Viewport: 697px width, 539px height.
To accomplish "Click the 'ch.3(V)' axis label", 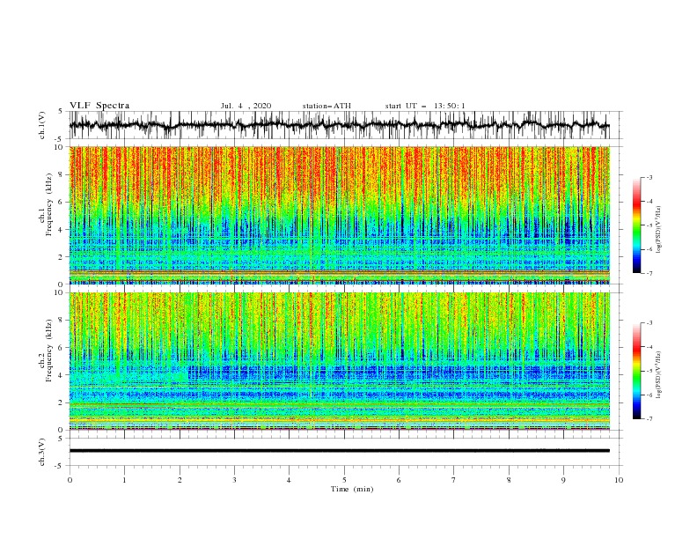I will [x=42, y=452].
